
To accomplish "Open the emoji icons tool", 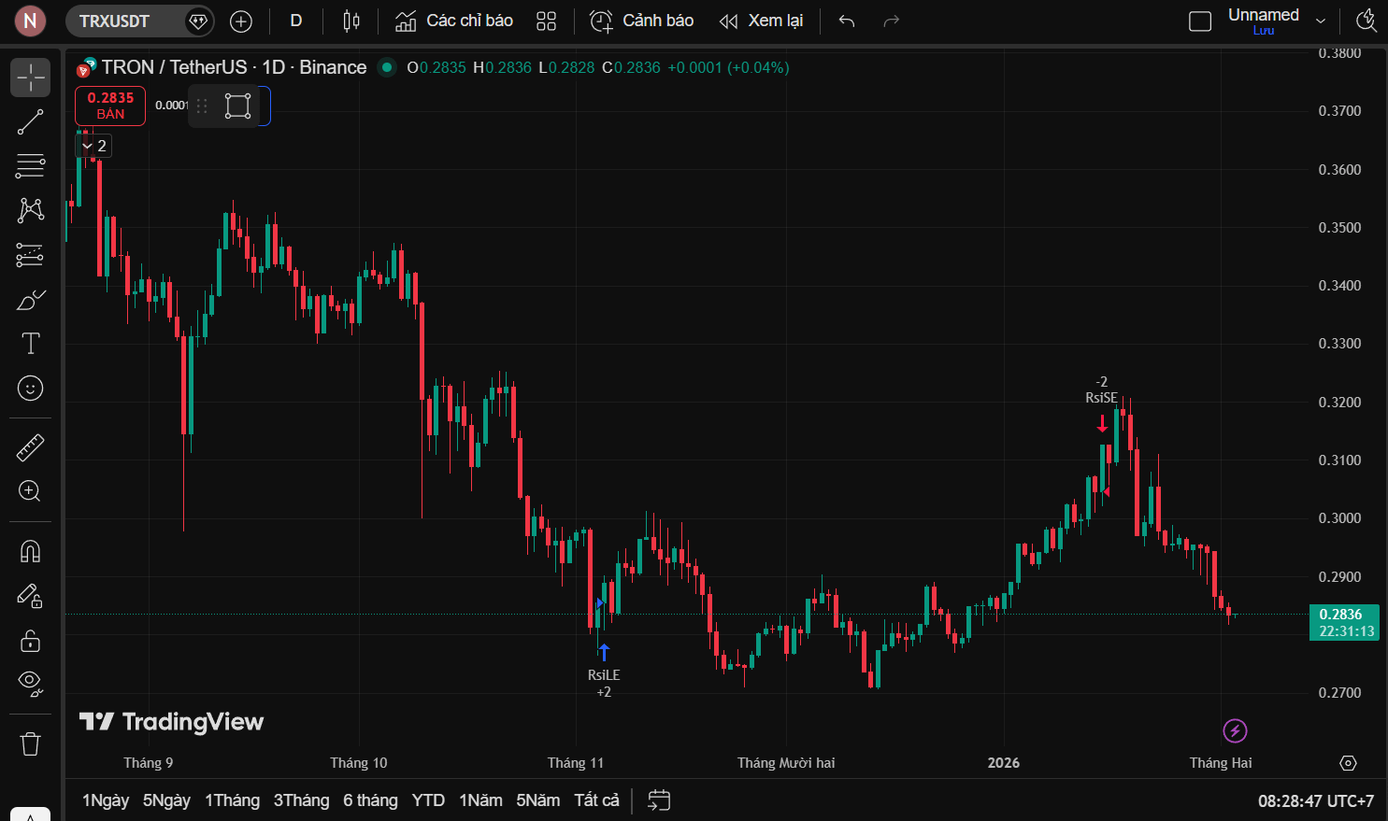I will 30,388.
